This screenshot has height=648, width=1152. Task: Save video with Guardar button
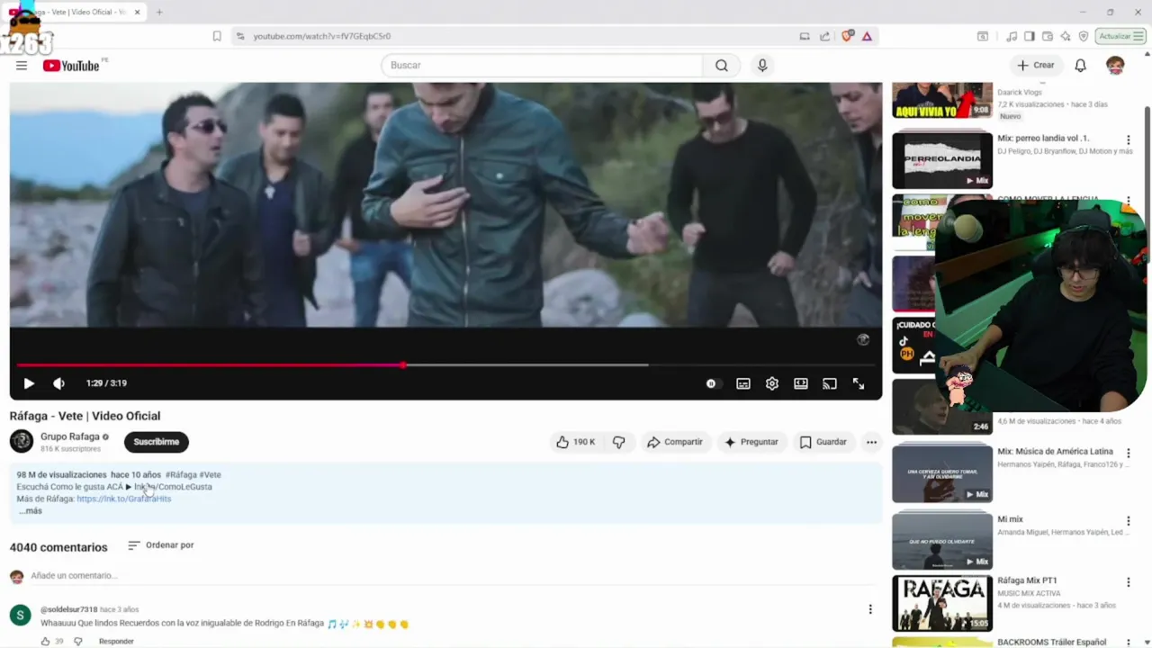pyautogui.click(x=823, y=442)
